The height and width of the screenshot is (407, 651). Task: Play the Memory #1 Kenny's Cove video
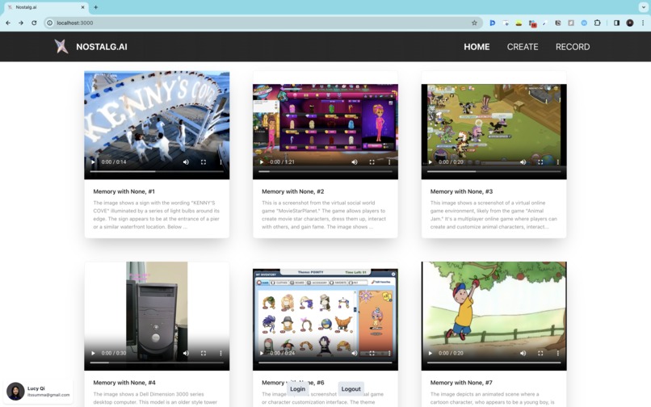[x=93, y=162]
